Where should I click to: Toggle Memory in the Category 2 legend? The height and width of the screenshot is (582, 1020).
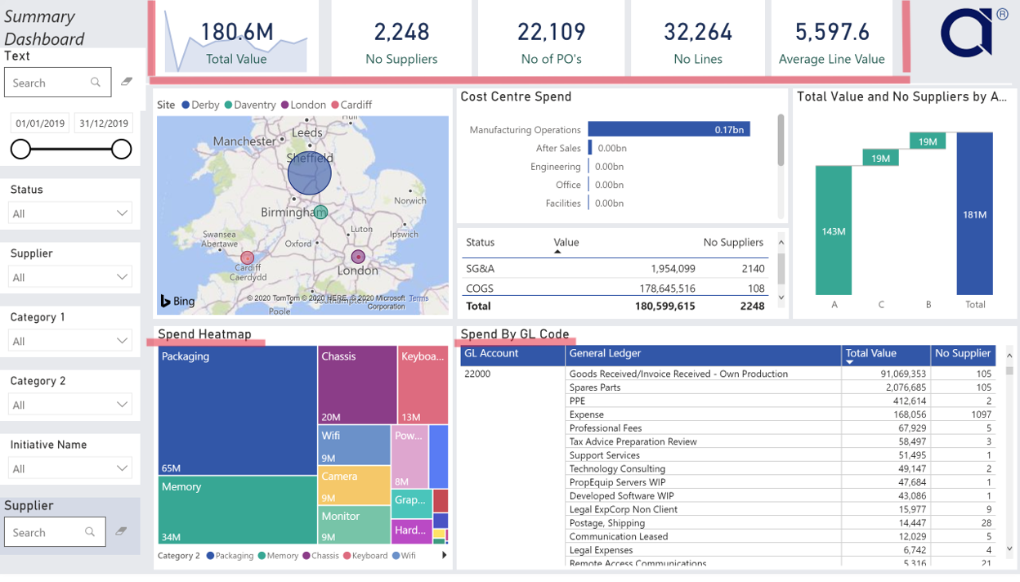(x=278, y=555)
